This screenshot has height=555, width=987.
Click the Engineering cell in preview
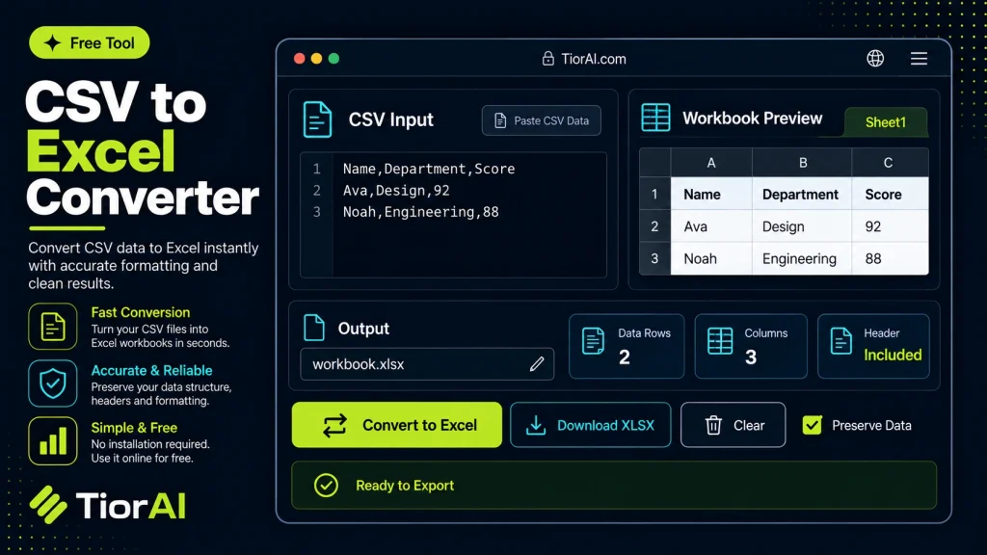tap(802, 258)
